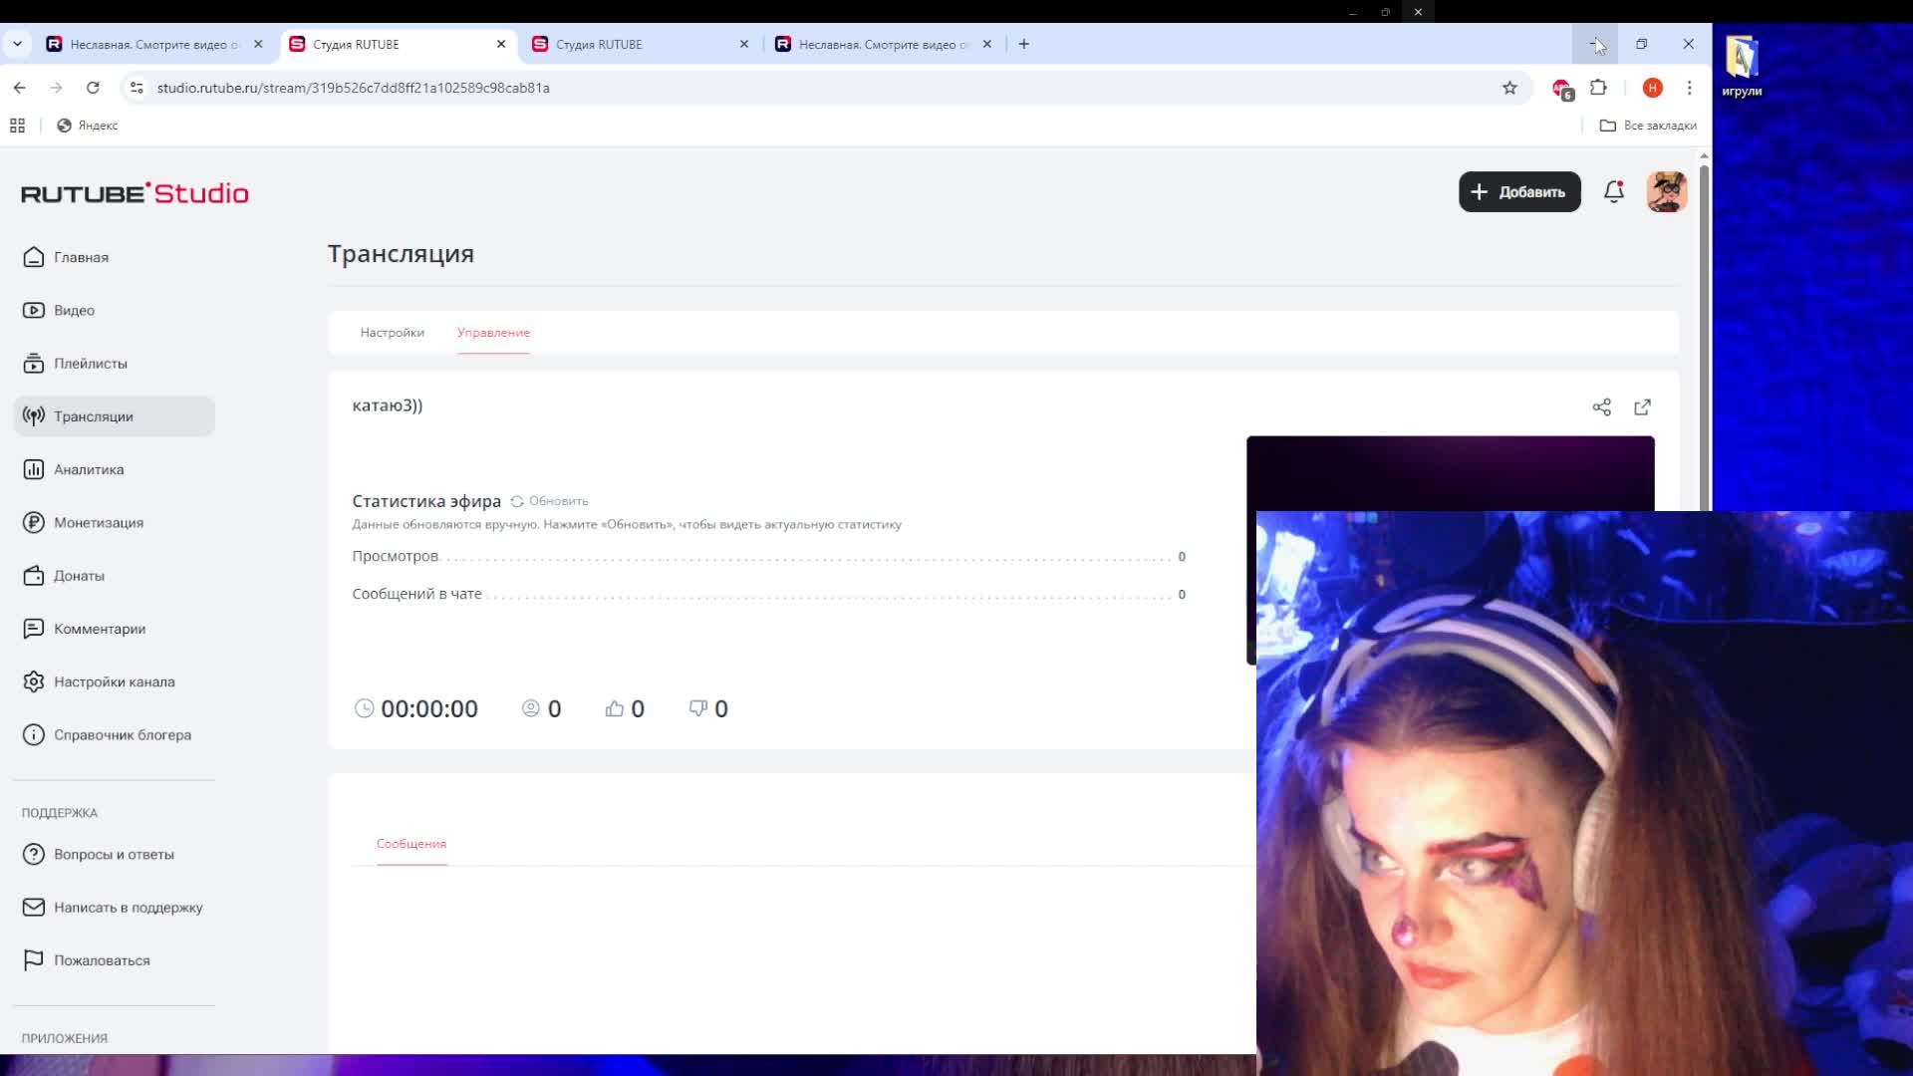Viewport: 1913px width, 1076px height.
Task: Switch to the Настройки tab
Action: point(392,333)
